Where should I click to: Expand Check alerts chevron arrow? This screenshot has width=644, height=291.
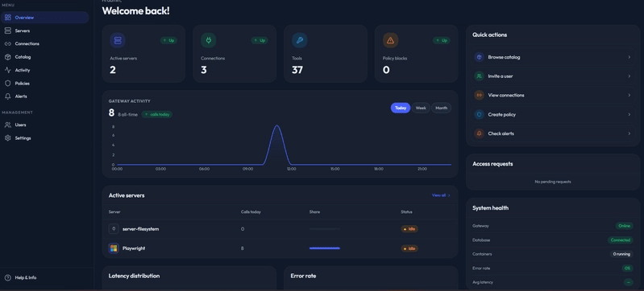(x=629, y=133)
